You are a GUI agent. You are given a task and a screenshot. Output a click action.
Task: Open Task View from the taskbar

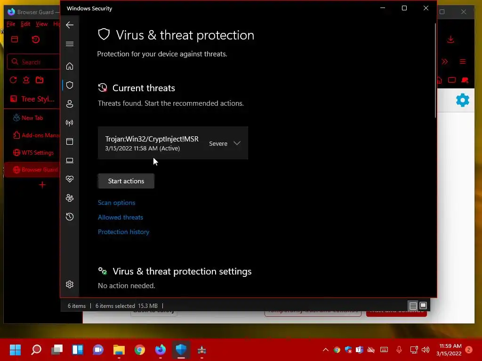(57, 350)
